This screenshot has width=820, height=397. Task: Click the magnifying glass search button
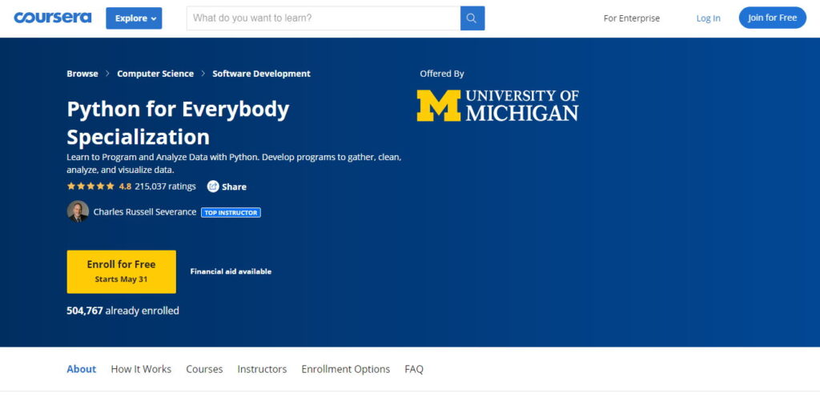tap(472, 18)
